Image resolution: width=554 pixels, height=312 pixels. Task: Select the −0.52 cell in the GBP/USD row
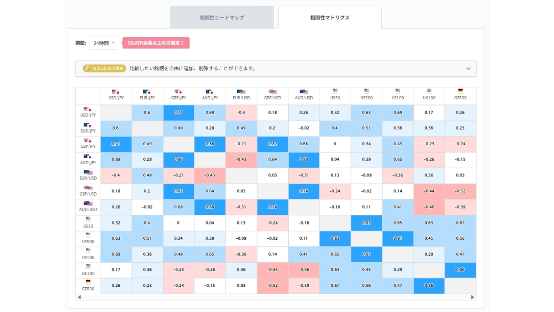[x=461, y=191]
